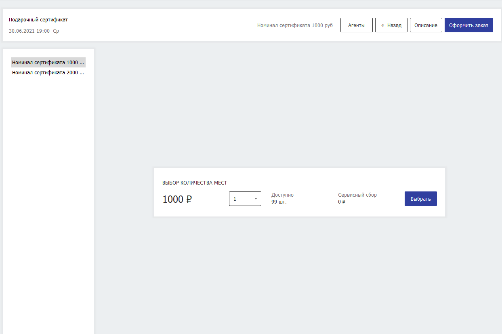This screenshot has width=502, height=334.
Task: Open the Агенты section
Action: [356, 25]
